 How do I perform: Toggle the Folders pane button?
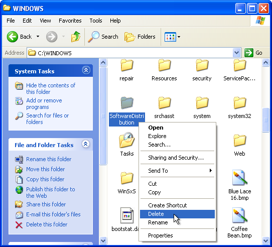140,37
